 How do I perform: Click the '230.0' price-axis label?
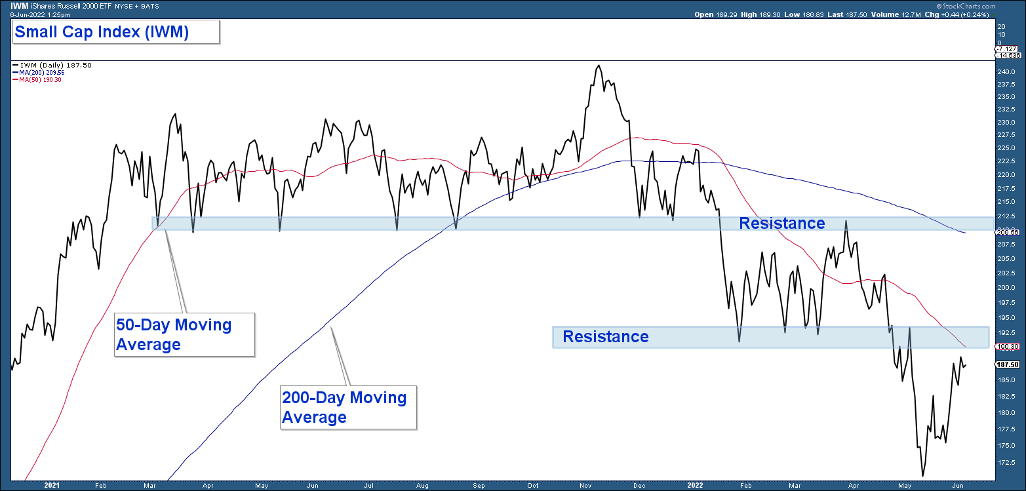[x=1006, y=123]
